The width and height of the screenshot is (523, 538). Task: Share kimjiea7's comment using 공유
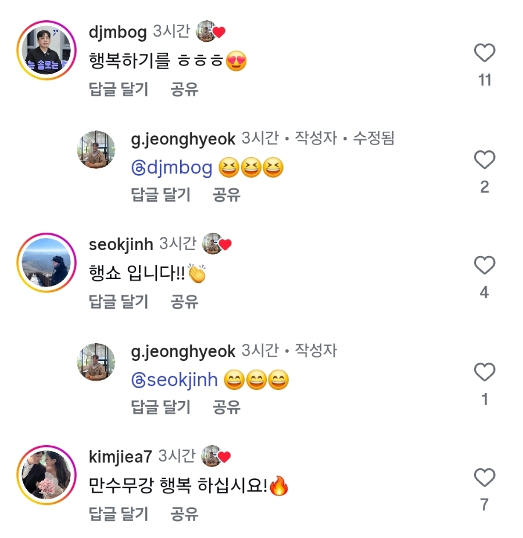185,514
